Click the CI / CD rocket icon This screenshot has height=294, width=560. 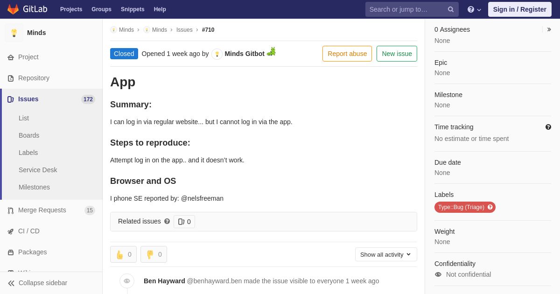click(x=11, y=231)
